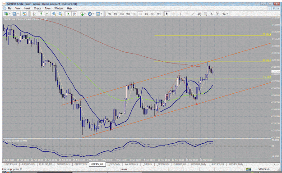The image size is (282, 173).
Task: Switch to candlestick chart display
Action: (x=41, y=14)
